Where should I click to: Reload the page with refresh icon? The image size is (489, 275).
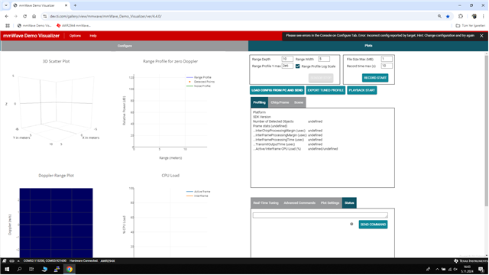(x=24, y=16)
